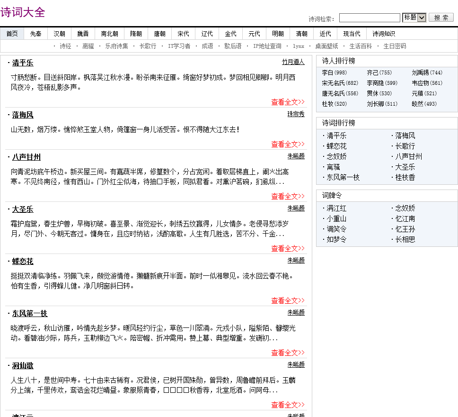The width and height of the screenshot is (458, 417).
Task: Select the 魏晋 navigation tab
Action: 83,34
